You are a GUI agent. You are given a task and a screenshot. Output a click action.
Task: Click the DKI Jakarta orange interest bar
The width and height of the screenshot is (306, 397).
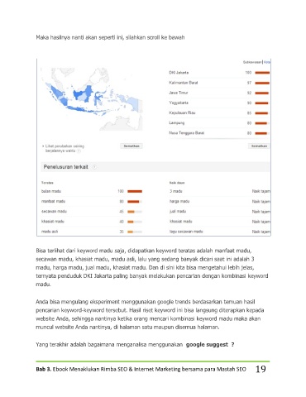(262, 73)
